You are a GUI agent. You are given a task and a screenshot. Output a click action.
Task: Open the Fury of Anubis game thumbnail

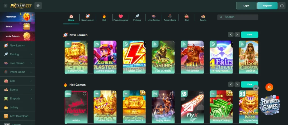point(163,57)
